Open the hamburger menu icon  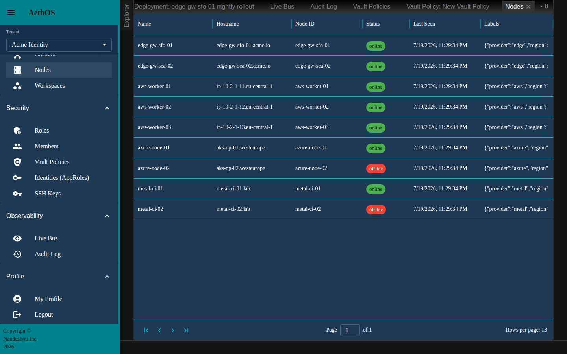point(11,13)
